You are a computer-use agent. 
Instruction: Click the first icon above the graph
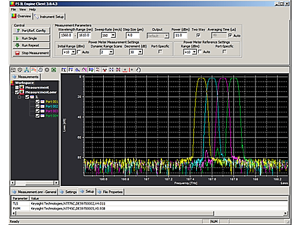(x=64, y=70)
